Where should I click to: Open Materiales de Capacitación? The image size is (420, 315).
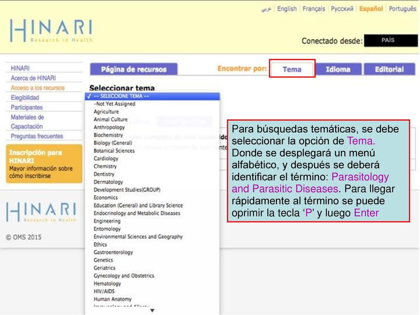pyautogui.click(x=27, y=121)
